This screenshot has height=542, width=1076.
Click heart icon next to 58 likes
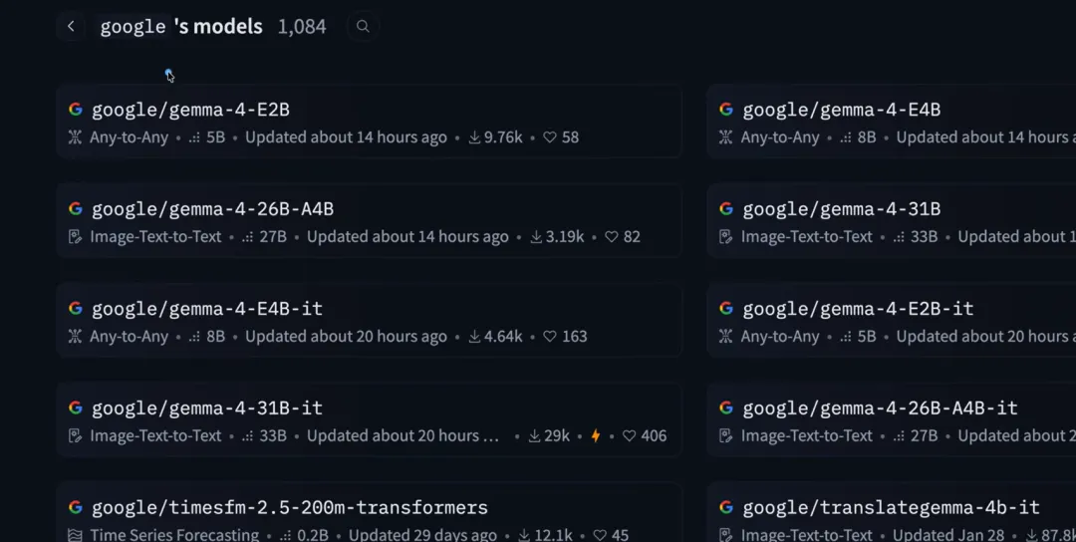pos(550,137)
